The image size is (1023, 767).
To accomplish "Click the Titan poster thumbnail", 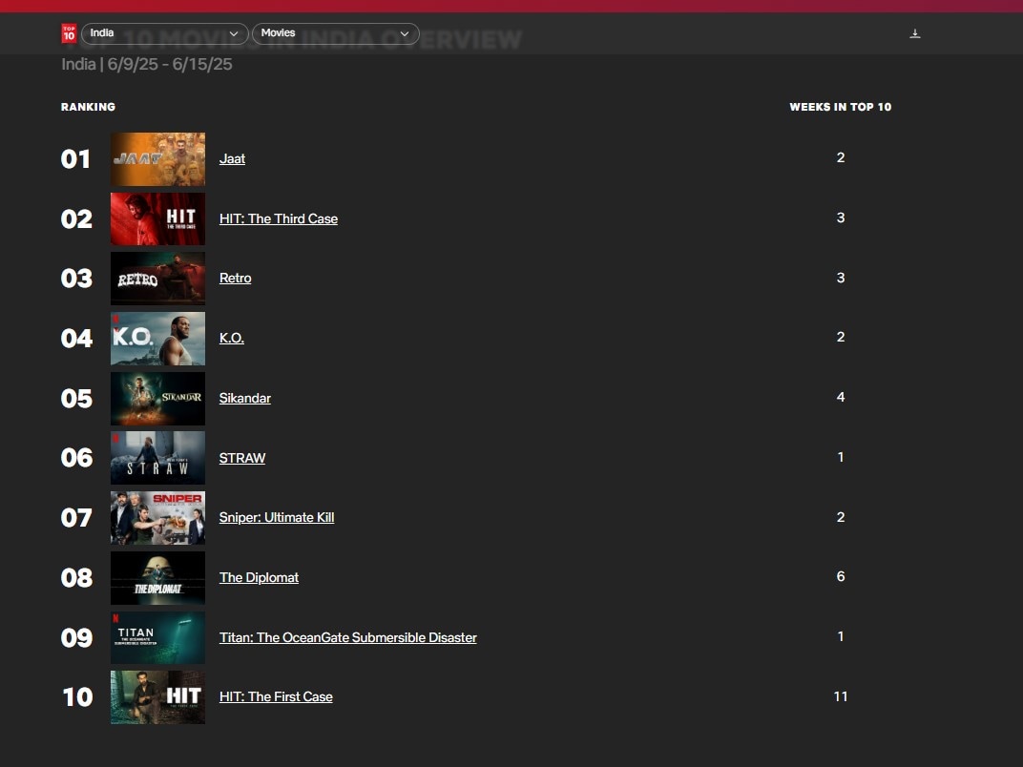I will point(157,637).
